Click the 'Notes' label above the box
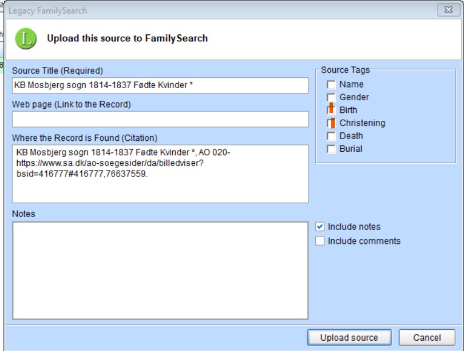The width and height of the screenshot is (464, 351). click(23, 214)
